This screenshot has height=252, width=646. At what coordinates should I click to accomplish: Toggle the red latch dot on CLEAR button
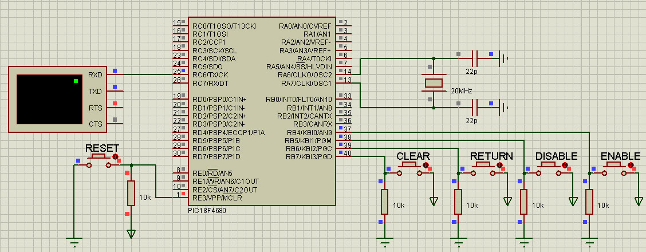coord(426,166)
